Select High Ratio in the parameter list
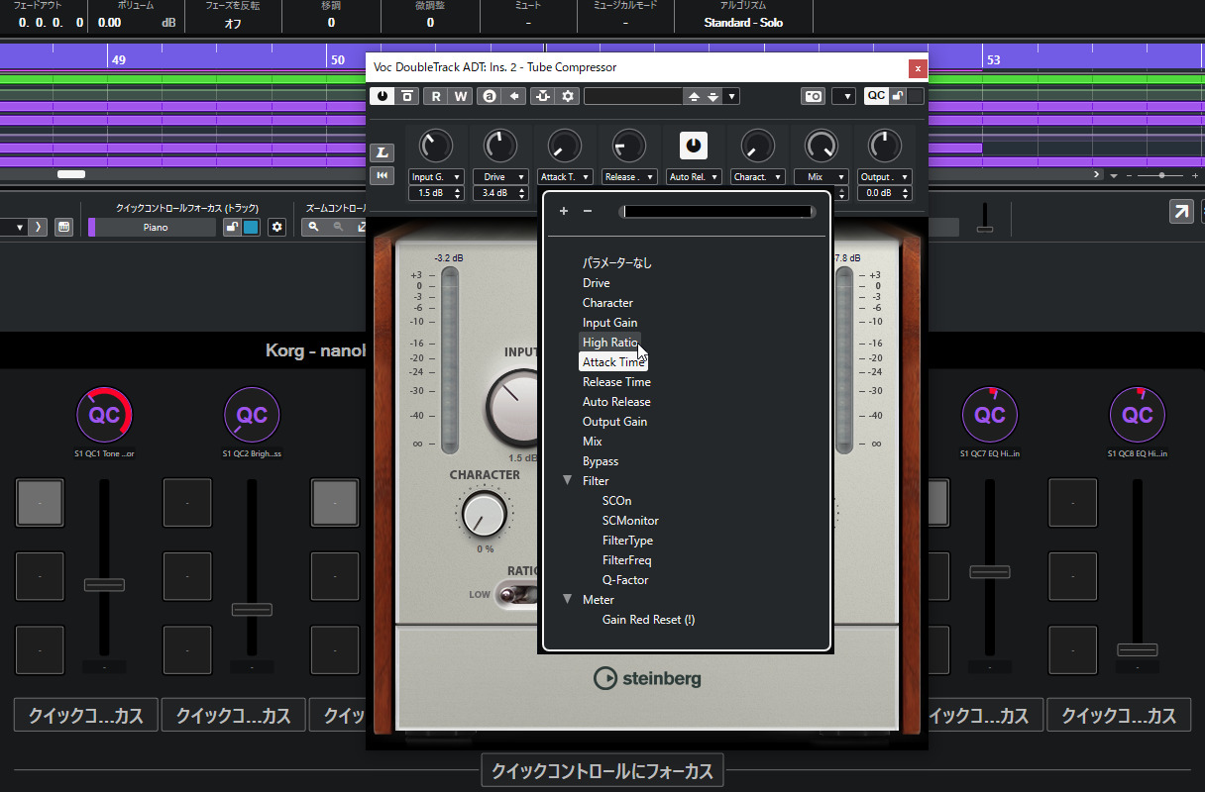This screenshot has height=792, width=1205. point(609,342)
